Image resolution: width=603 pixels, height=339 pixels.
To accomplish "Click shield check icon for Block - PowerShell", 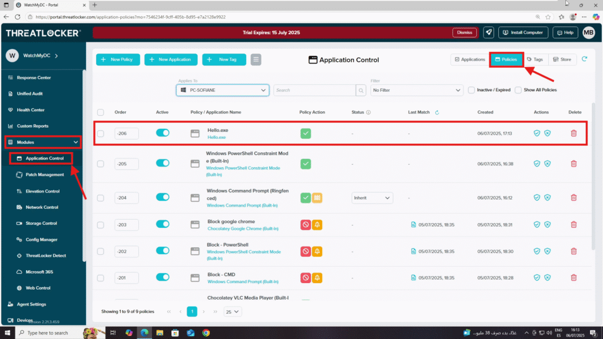I will point(537,251).
